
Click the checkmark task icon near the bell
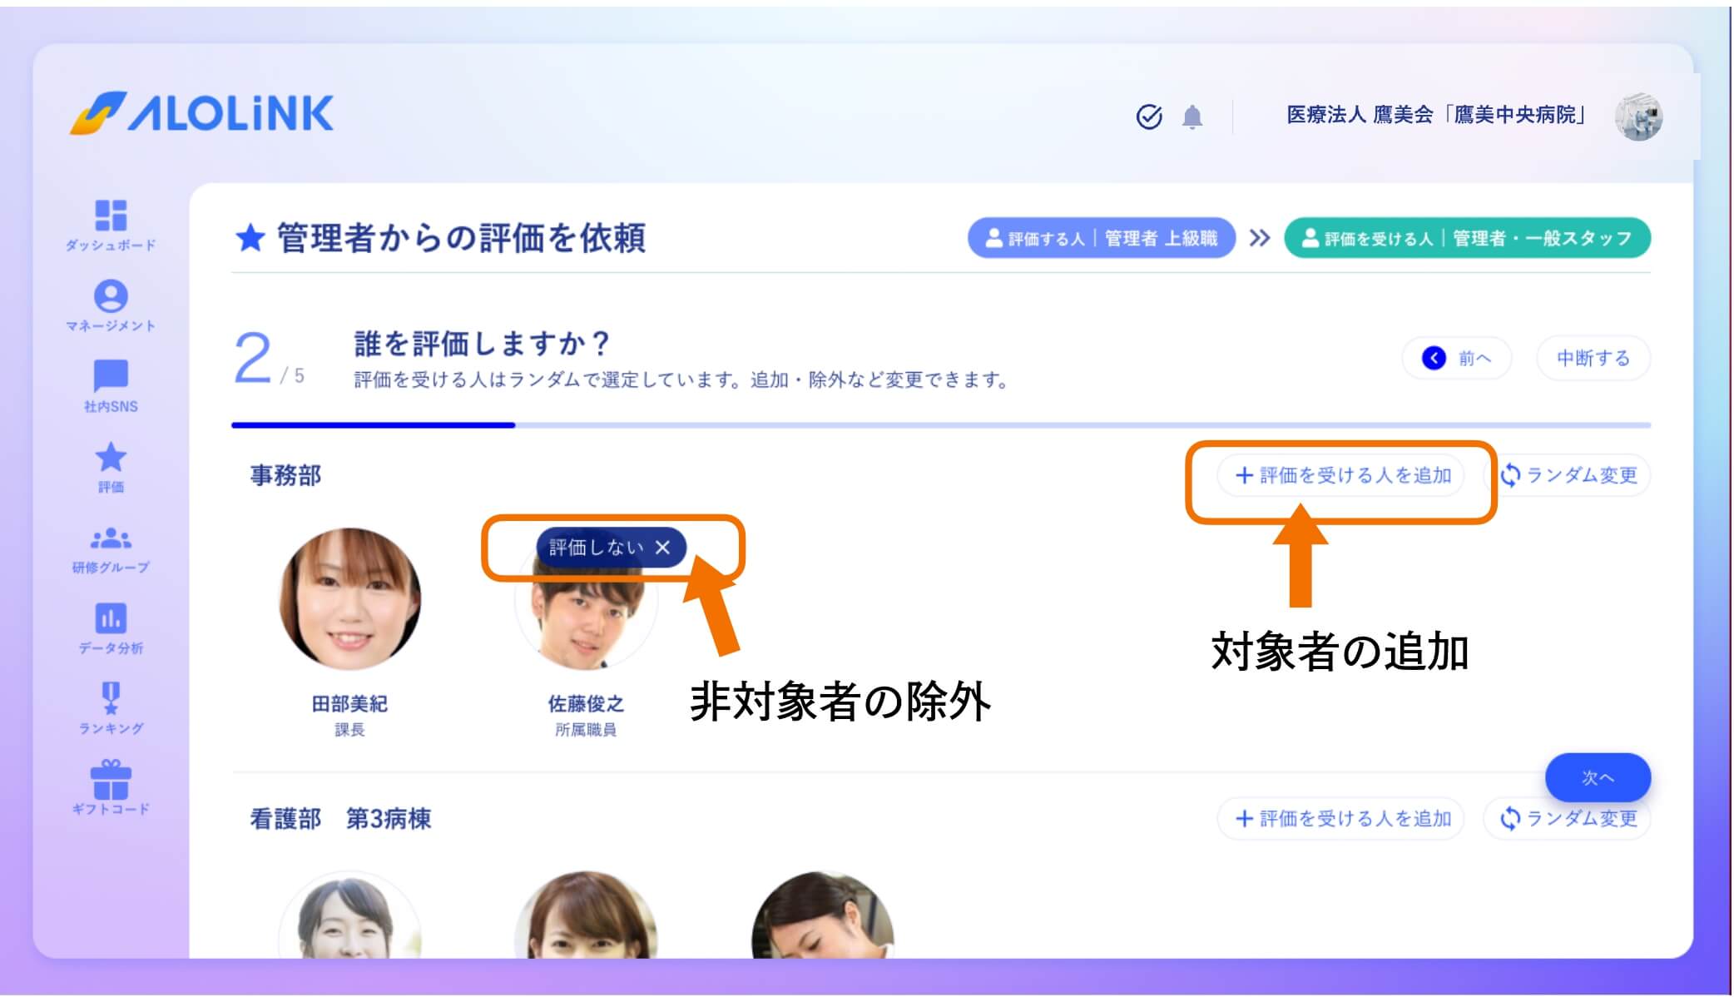coord(1149,117)
